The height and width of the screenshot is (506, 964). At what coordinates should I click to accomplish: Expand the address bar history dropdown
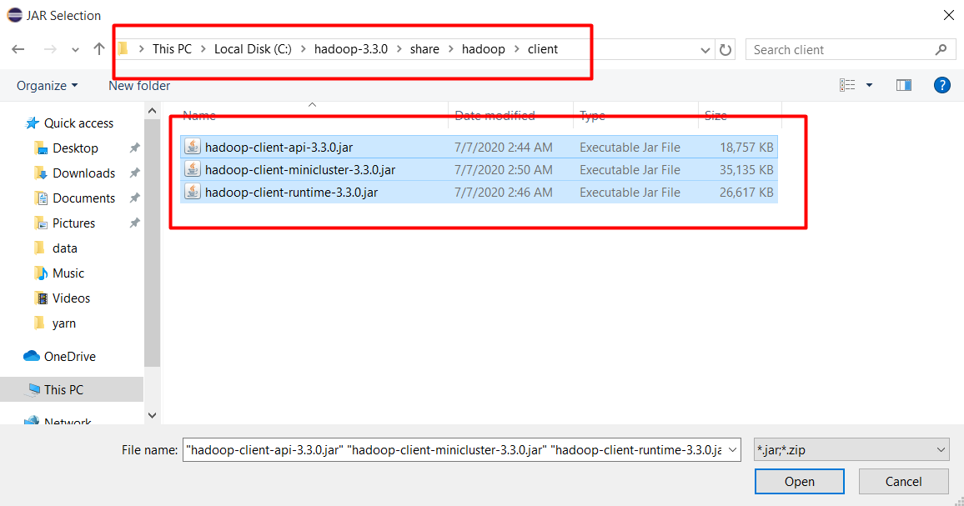(x=707, y=50)
